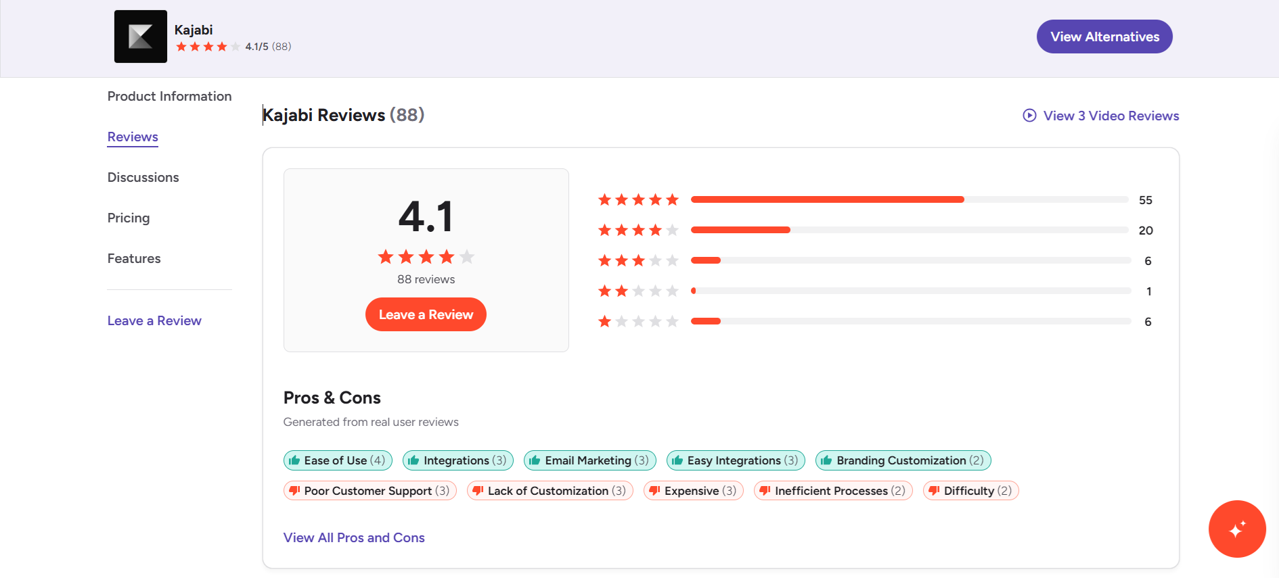Click thumbs-up icon on Ease of Use
The width and height of the screenshot is (1279, 578).
click(x=294, y=460)
